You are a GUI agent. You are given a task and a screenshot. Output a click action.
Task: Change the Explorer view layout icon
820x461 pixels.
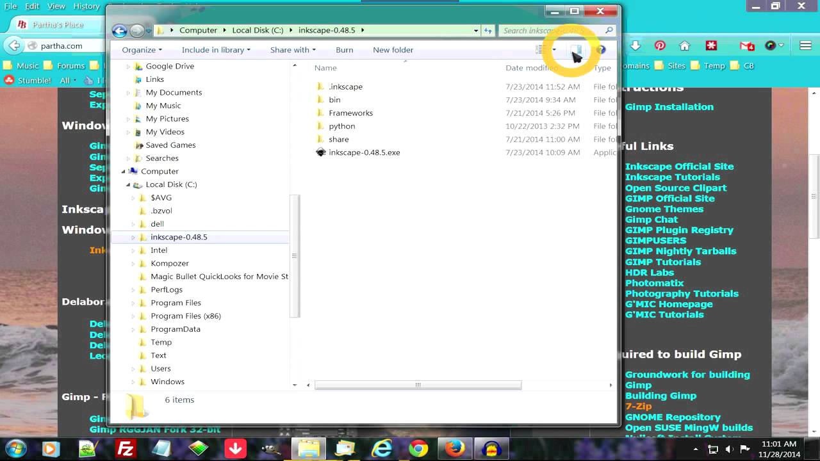tap(539, 50)
